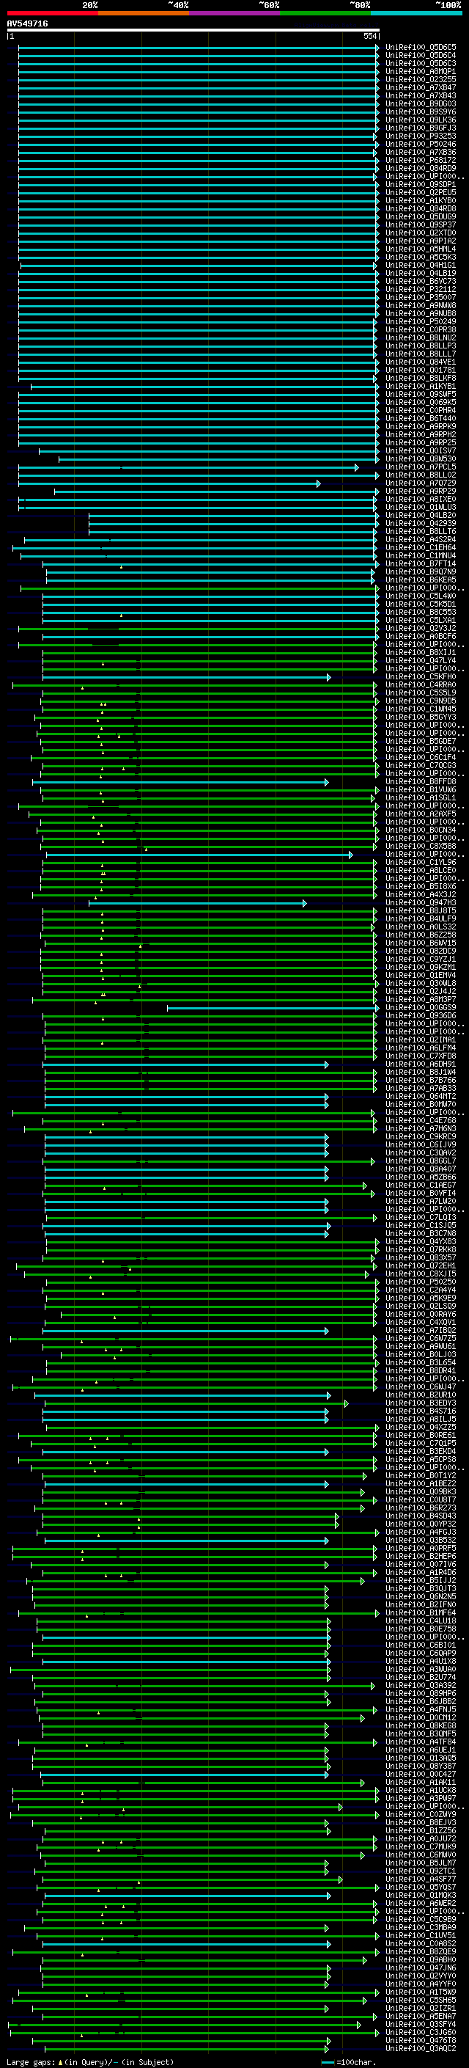Select hit label UniRef100_Q0GGS9

coord(421,1008)
